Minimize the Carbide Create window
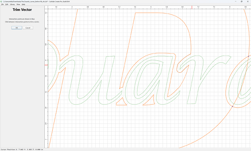Image resolution: width=251 pixels, height=151 pixels. click(236, 1)
